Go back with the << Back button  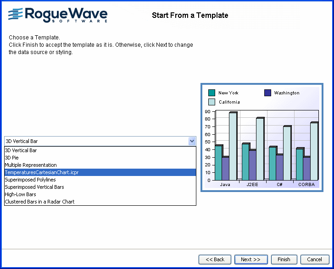(x=215, y=259)
